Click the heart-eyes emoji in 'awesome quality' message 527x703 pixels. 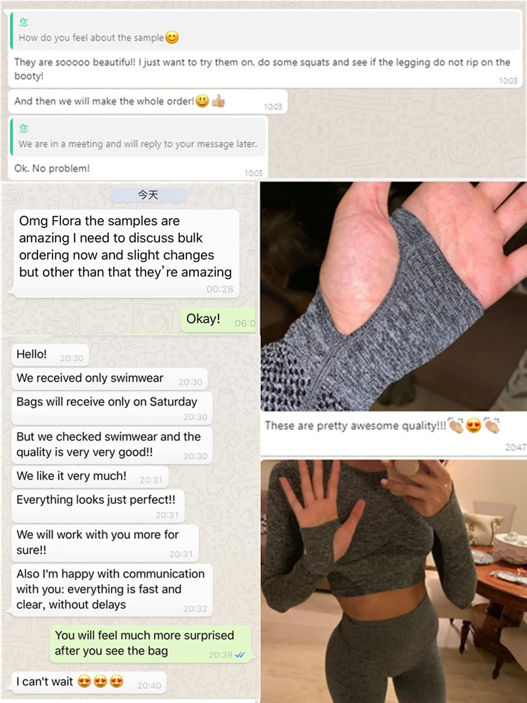(x=473, y=425)
